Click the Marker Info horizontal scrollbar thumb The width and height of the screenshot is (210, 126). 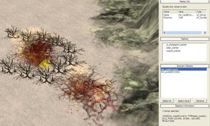(x=184, y=33)
